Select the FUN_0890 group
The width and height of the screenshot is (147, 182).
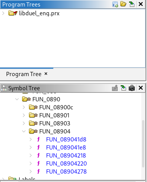point(46,99)
